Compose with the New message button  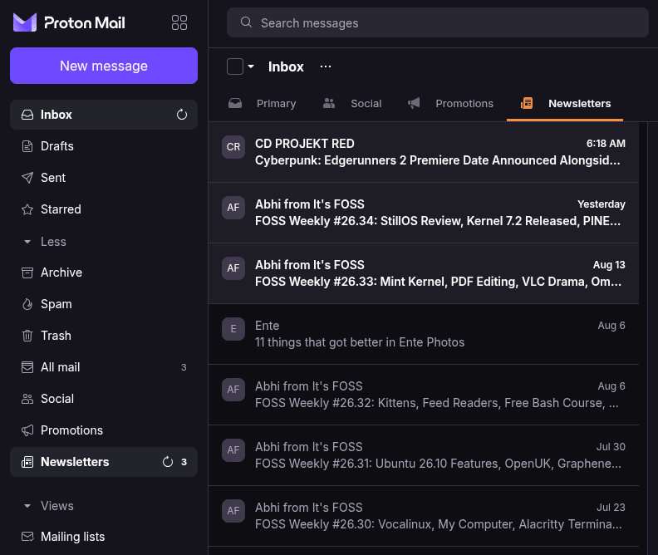point(104,66)
